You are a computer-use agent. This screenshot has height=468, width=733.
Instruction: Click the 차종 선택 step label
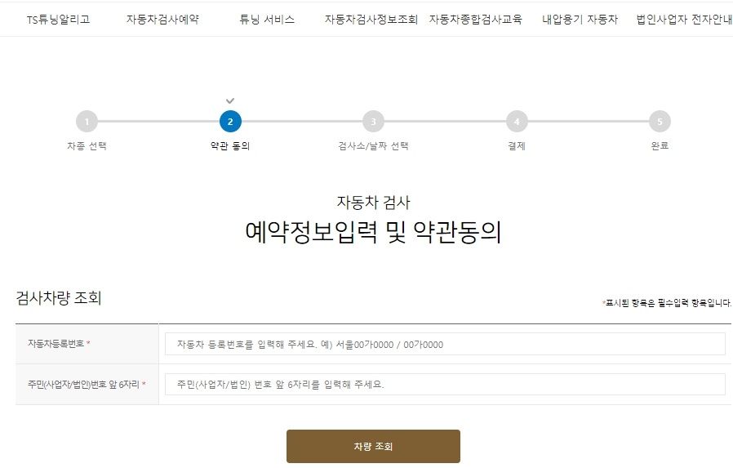click(x=87, y=146)
